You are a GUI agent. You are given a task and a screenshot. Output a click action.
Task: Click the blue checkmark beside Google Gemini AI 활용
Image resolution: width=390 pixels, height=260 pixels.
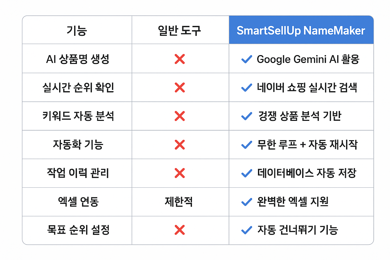tap(247, 59)
